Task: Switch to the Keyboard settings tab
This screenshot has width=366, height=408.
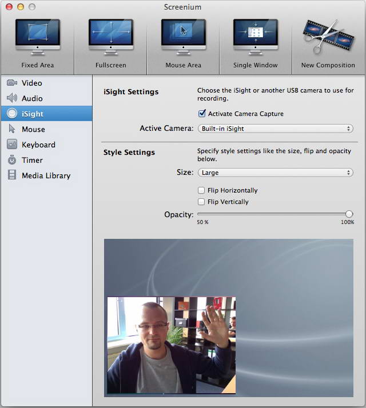Action: (x=38, y=145)
